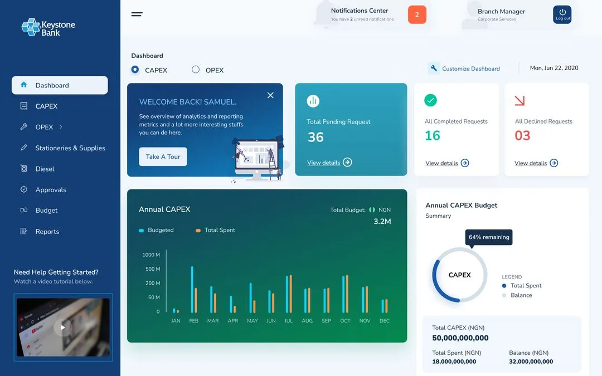Image resolution: width=602 pixels, height=376 pixels.
Task: Click the arrow icon next to Pending View details
Action: pos(347,162)
